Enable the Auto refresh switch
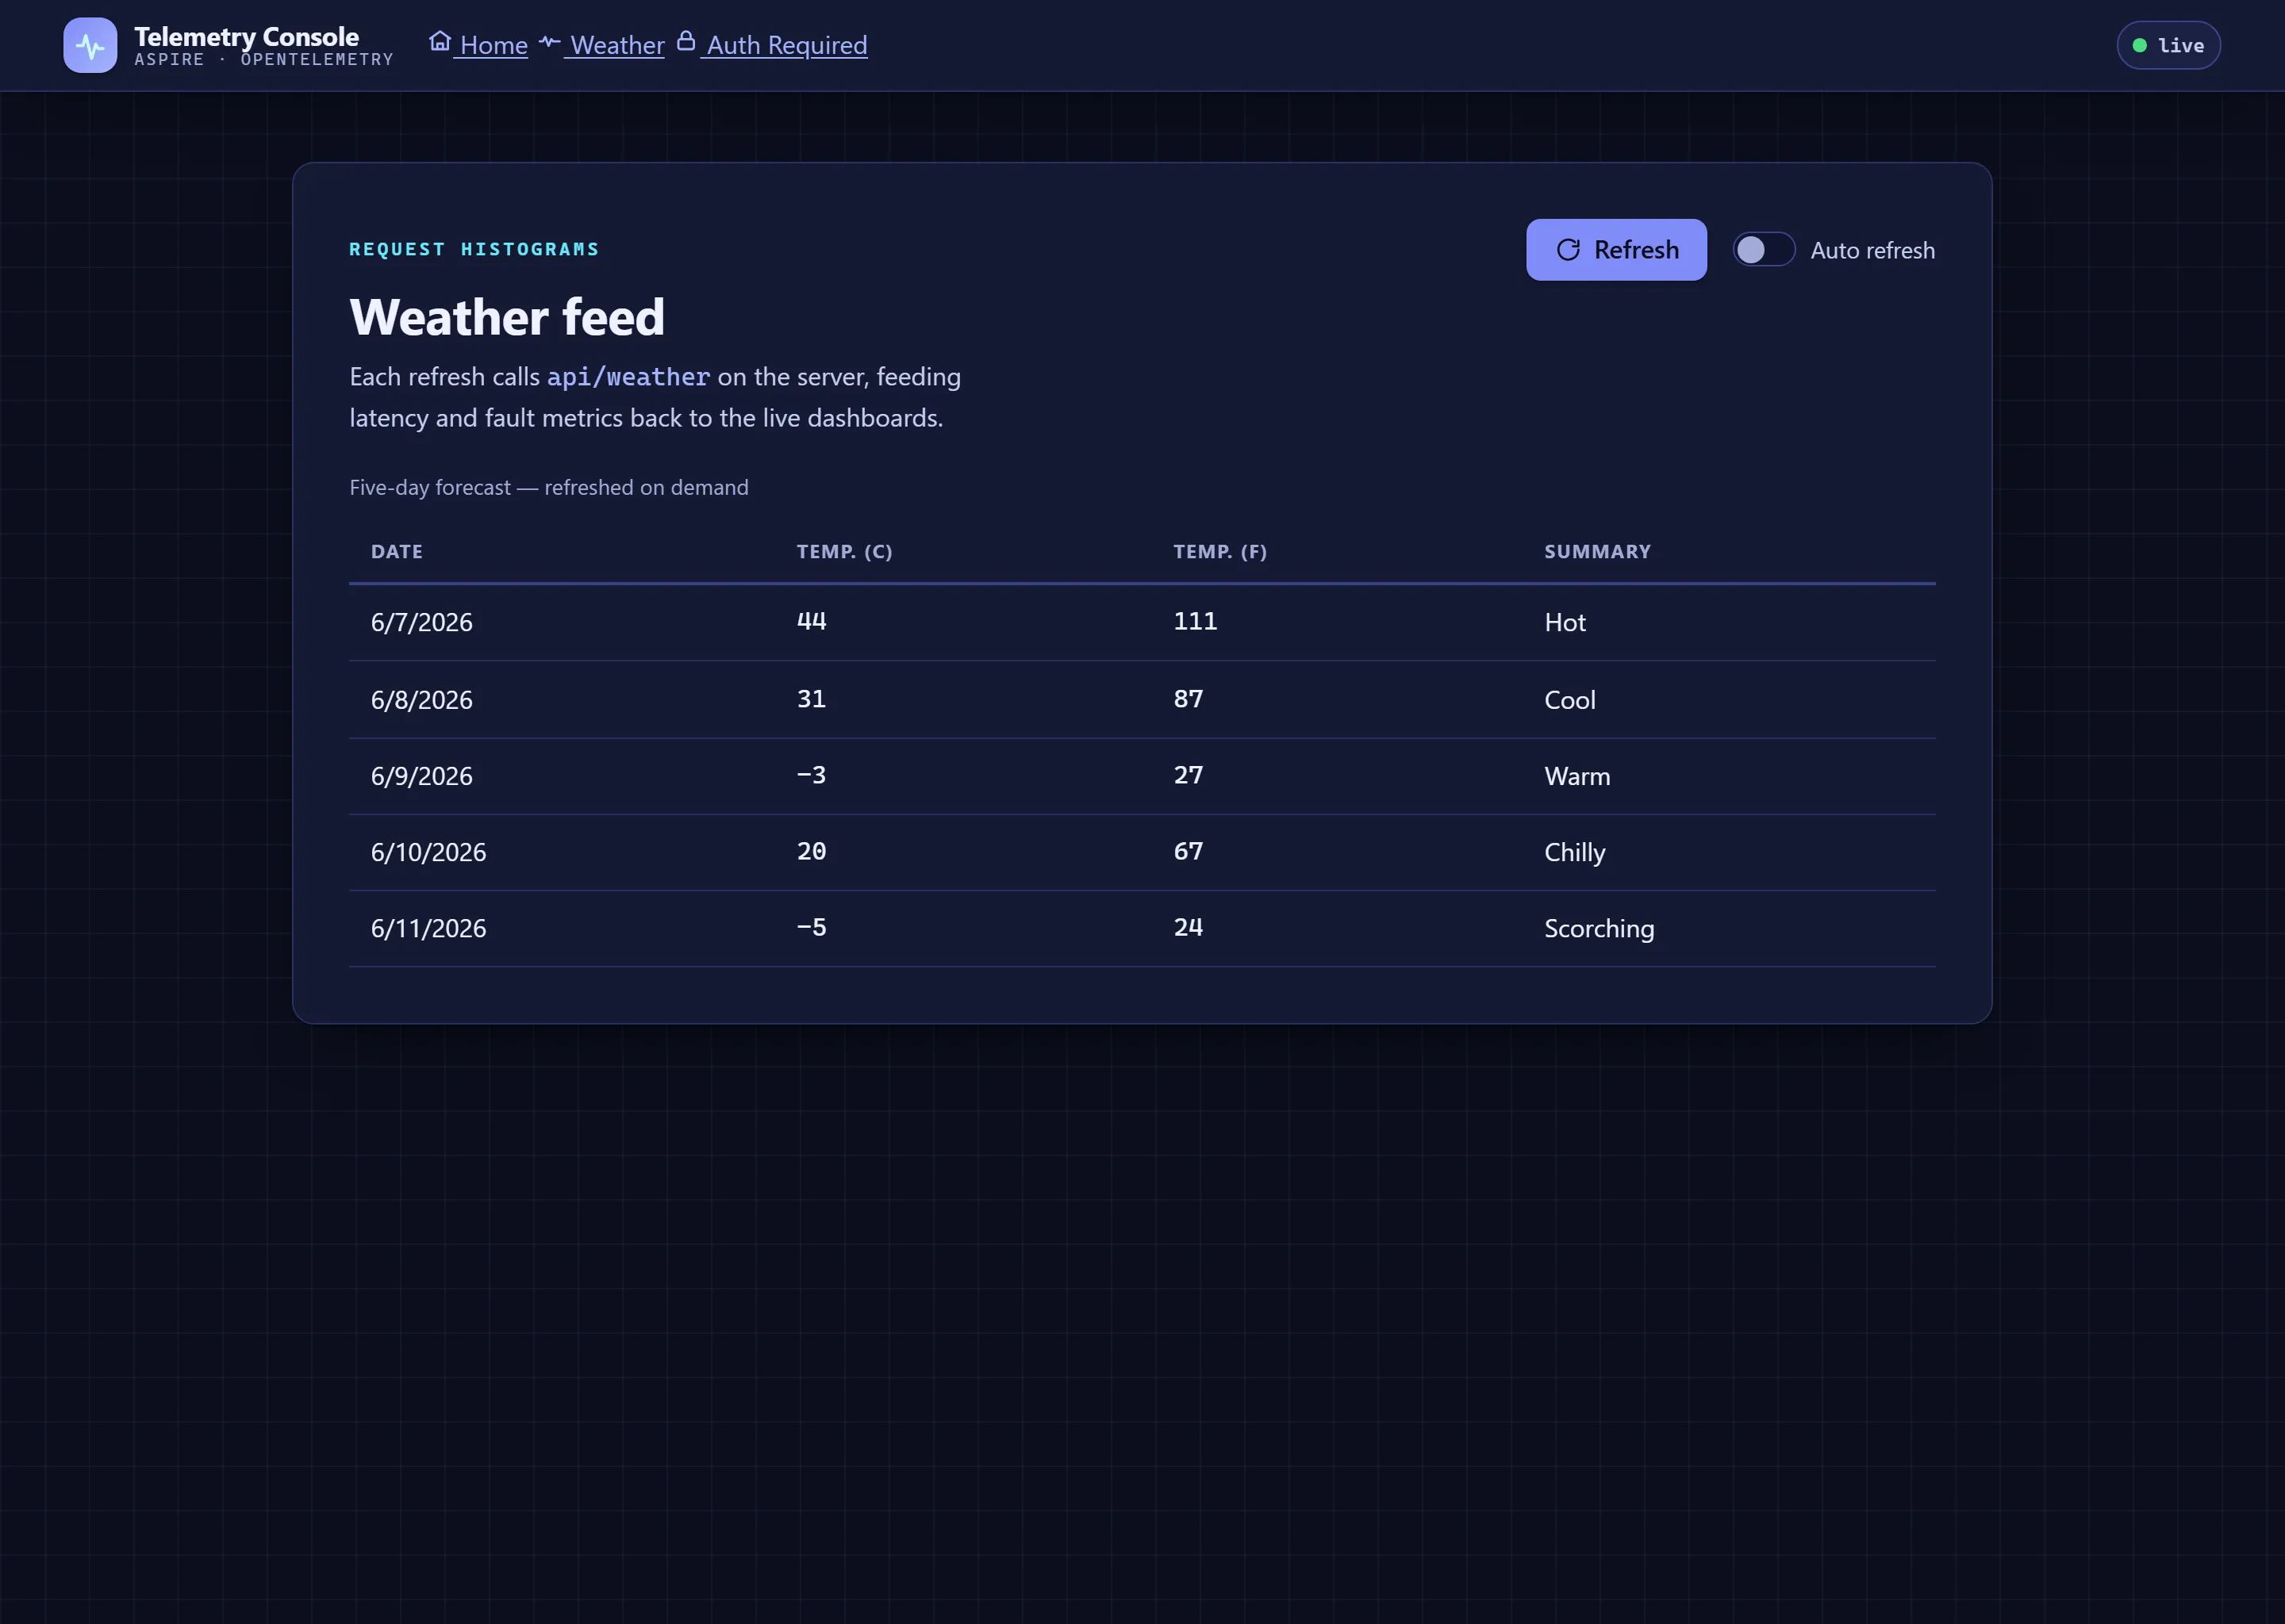2285x1624 pixels. (1763, 250)
